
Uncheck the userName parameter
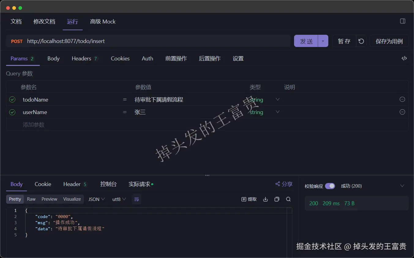(x=12, y=112)
